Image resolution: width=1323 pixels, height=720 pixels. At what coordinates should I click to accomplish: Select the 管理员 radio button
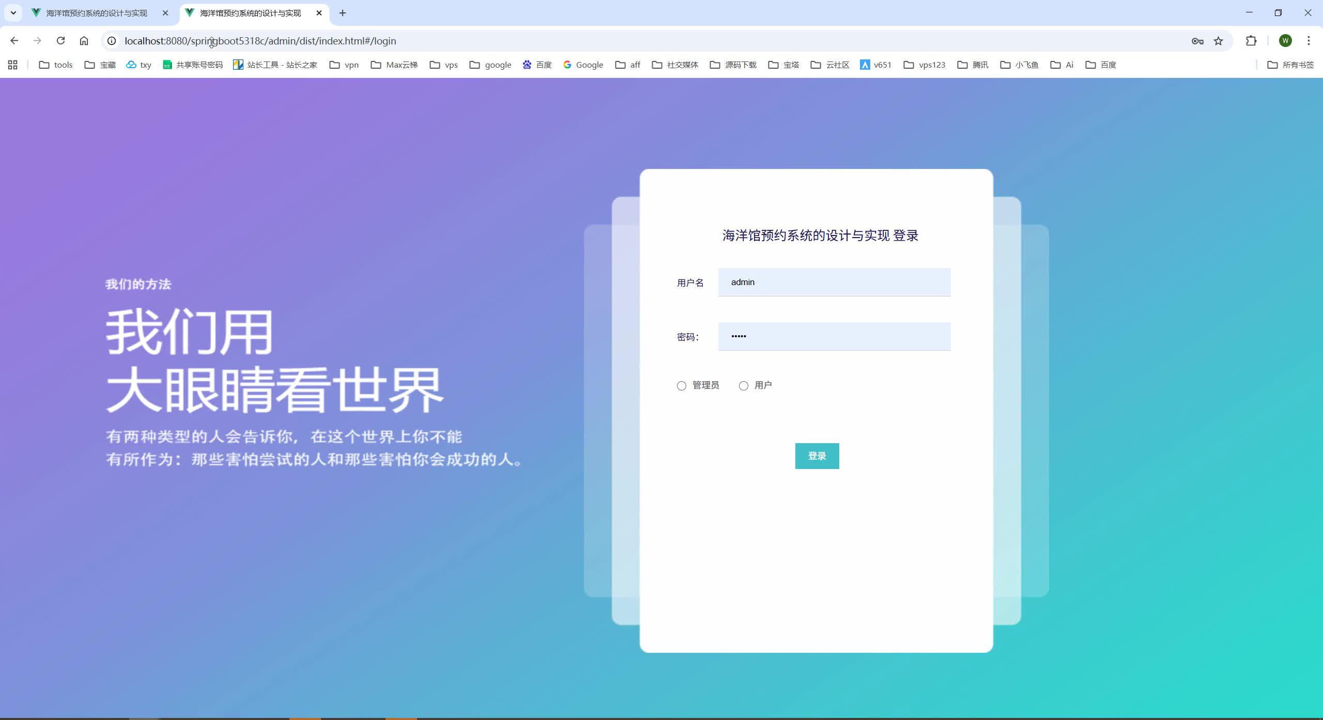point(681,385)
